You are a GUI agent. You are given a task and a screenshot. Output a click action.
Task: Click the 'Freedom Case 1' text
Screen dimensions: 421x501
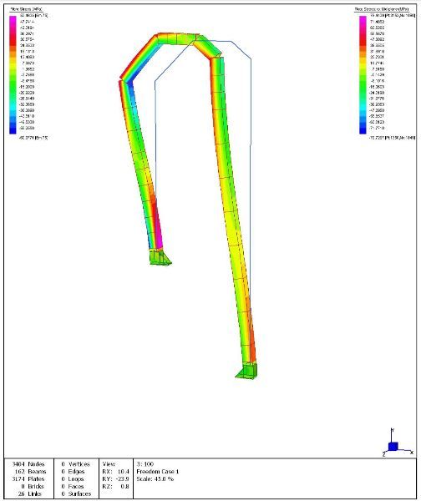158,471
